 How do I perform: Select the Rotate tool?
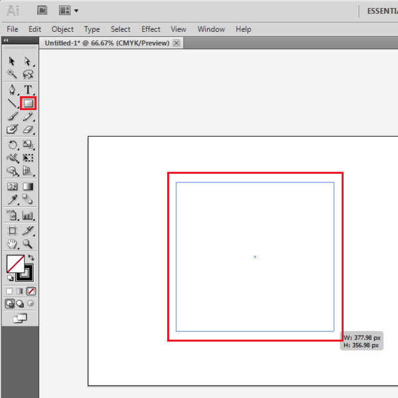[12, 145]
